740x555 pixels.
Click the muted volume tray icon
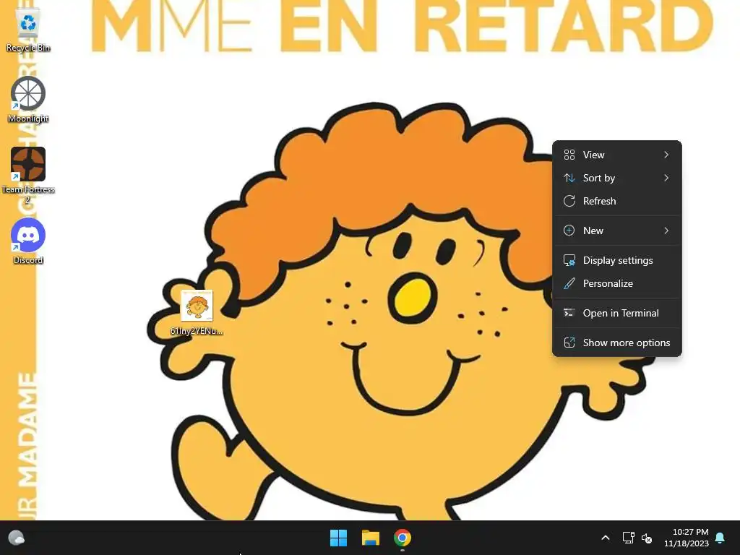pyautogui.click(x=647, y=538)
